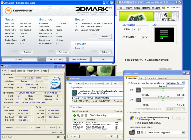Image resolution: width=191 pixels, height=140 pixels.
Task: Click the Windows startup icon under Startup settings
Action: 132,118
